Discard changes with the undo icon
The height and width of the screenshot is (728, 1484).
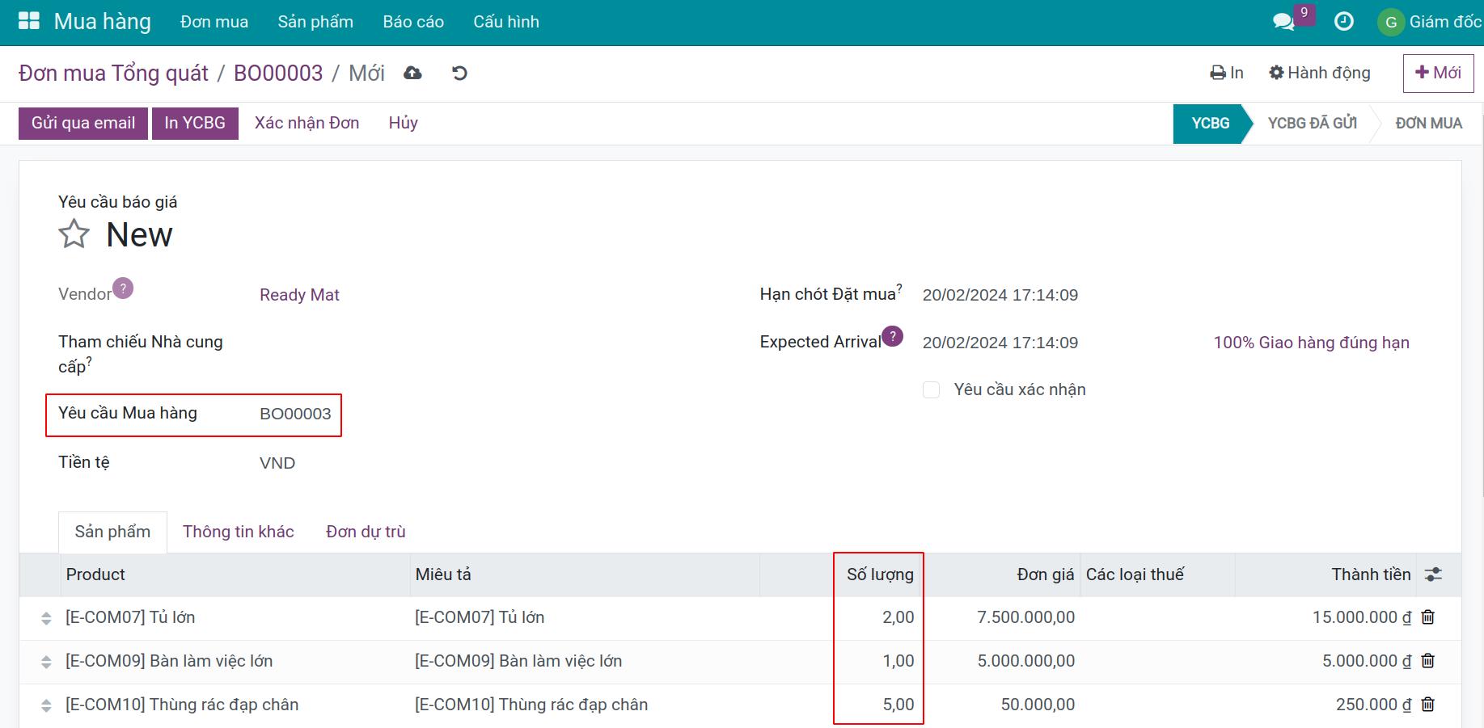click(x=459, y=74)
